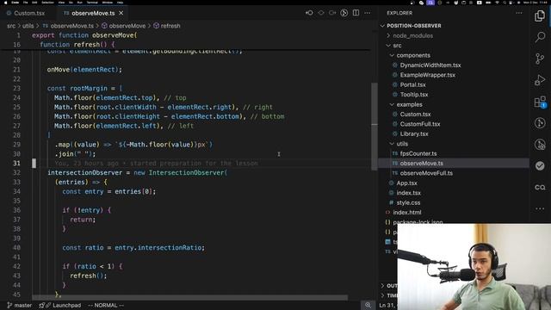
Task: Click the checkmark icon in the activity bar
Action: tap(540, 165)
